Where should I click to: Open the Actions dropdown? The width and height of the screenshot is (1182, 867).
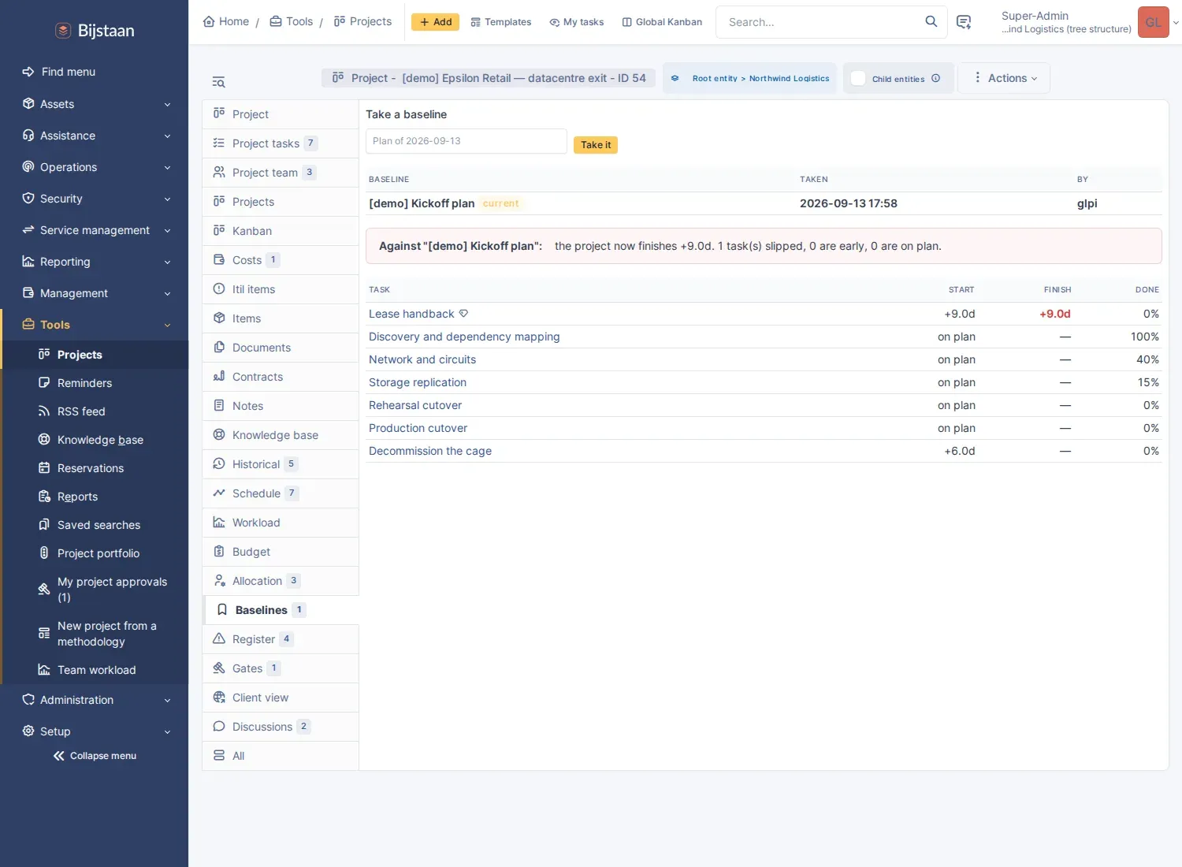(1005, 78)
